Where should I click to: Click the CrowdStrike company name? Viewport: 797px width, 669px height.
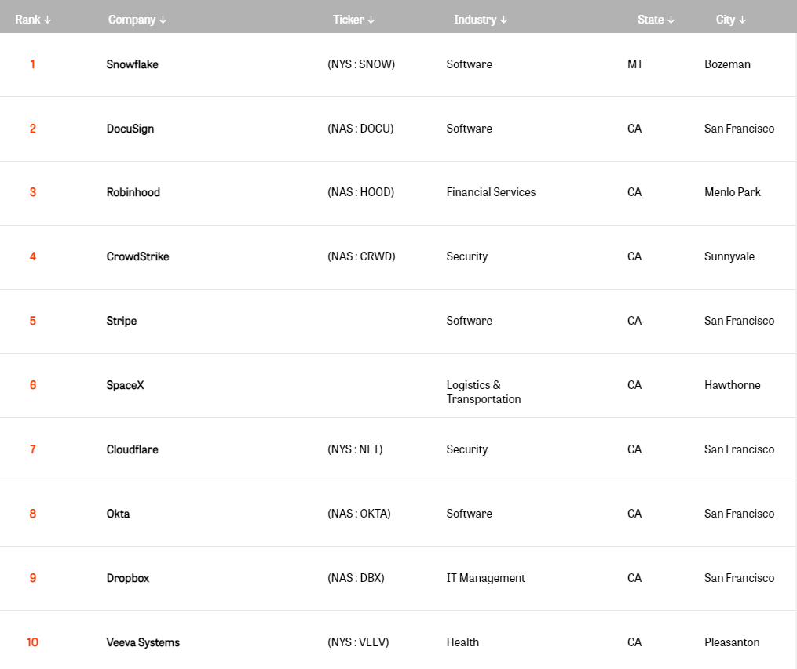click(x=137, y=256)
